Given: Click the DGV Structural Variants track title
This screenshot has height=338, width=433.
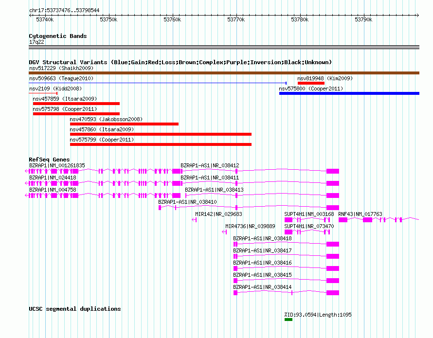Looking at the screenshot, I should (180, 62).
